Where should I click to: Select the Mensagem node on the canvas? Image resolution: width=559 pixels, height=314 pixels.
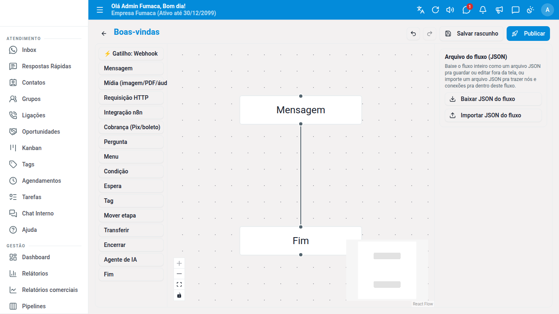click(301, 110)
